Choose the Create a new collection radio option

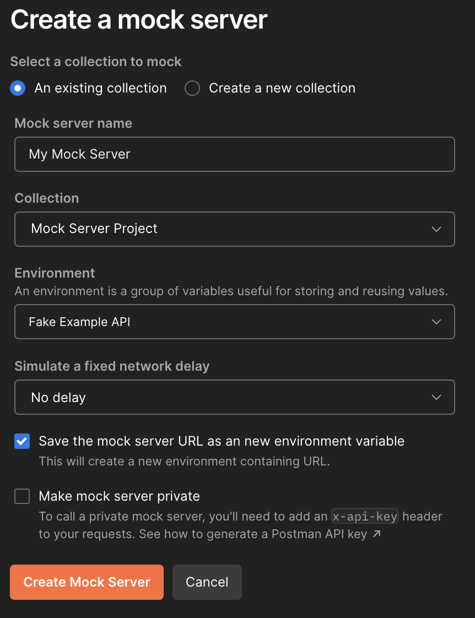pos(192,88)
